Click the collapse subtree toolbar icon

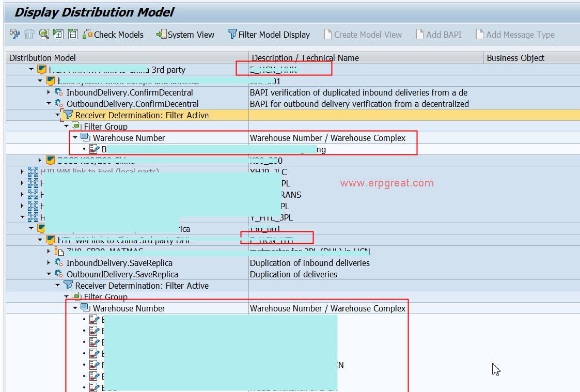tap(73, 35)
